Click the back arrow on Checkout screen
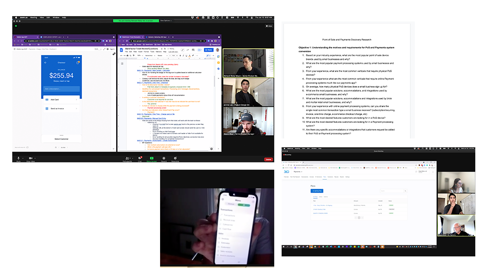Screen dimensions: 488x273 coord(45,62)
